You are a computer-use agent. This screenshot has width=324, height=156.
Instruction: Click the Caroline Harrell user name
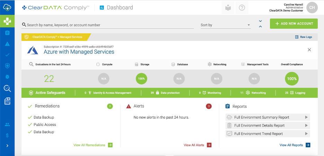(x=294, y=5)
